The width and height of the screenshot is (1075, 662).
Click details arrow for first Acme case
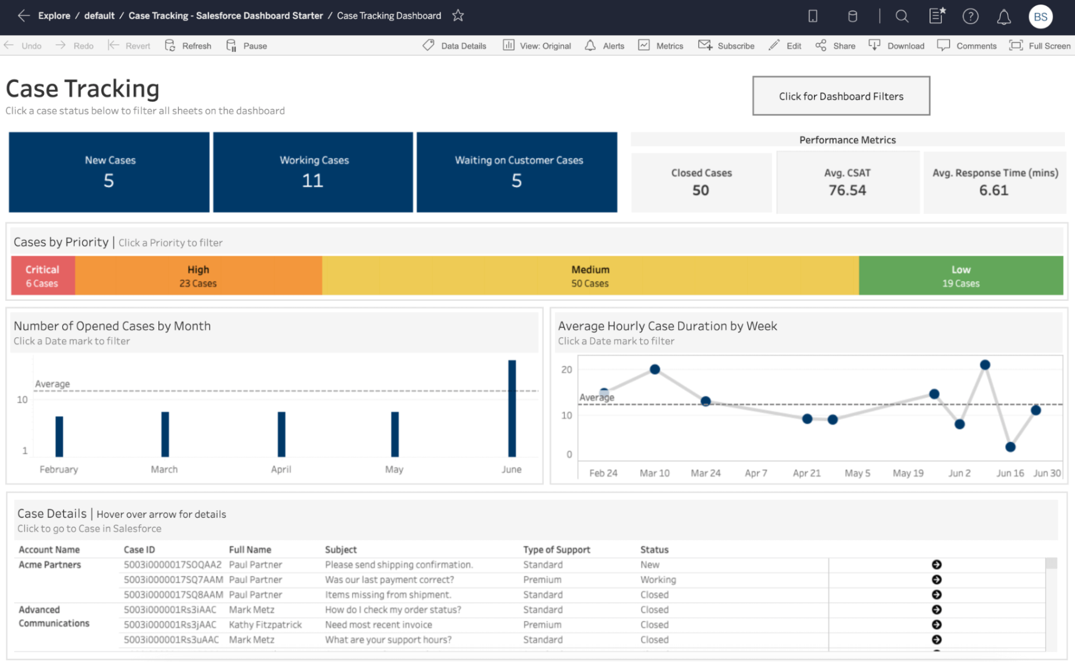pos(936,564)
